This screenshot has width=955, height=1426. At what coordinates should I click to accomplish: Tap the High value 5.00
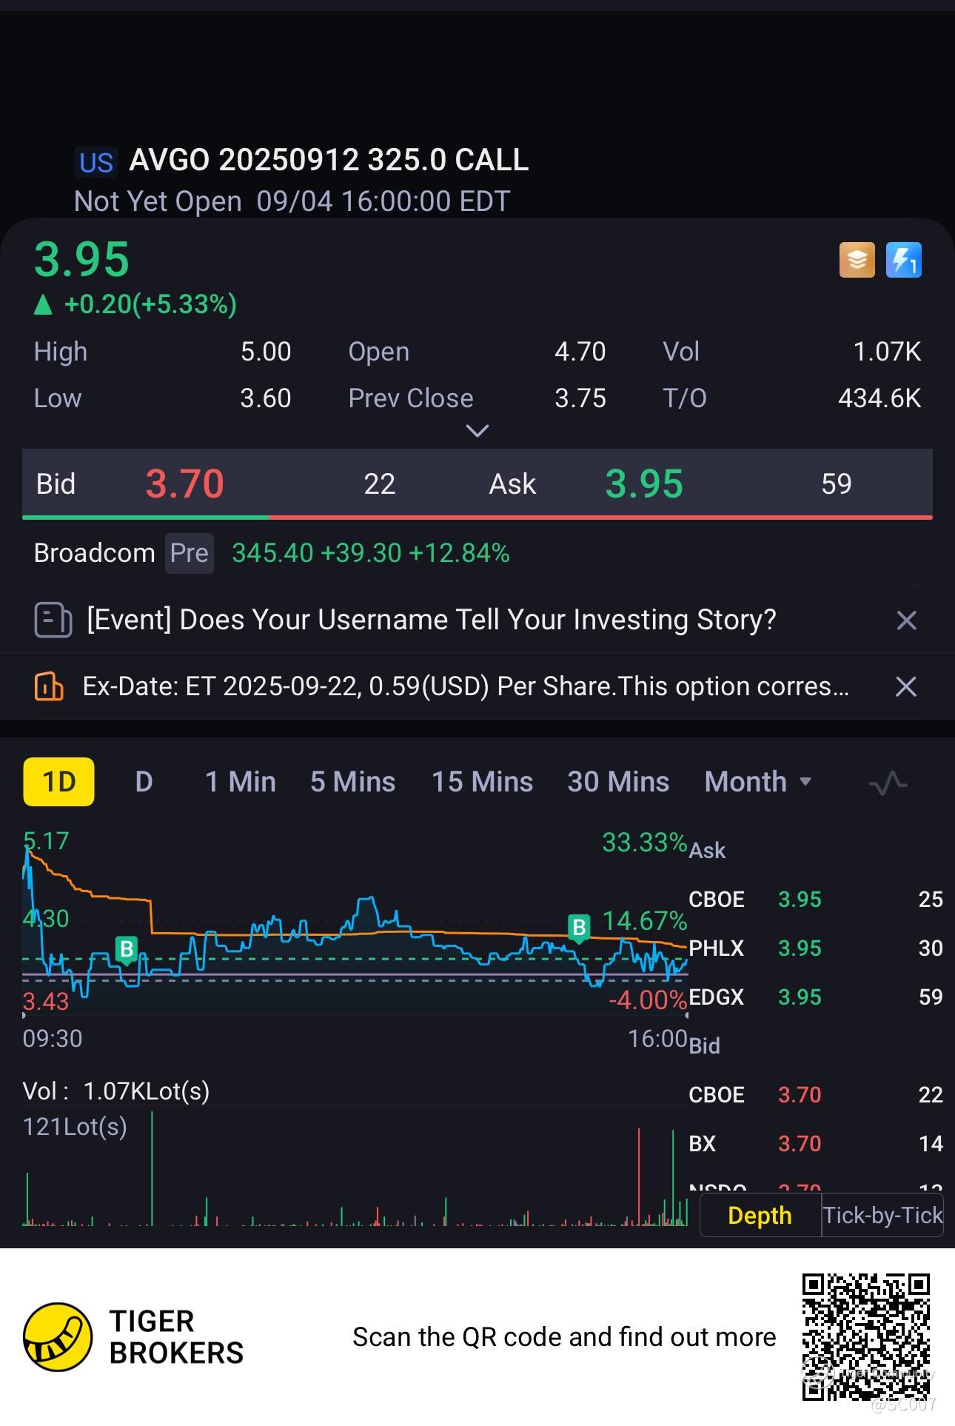266,352
